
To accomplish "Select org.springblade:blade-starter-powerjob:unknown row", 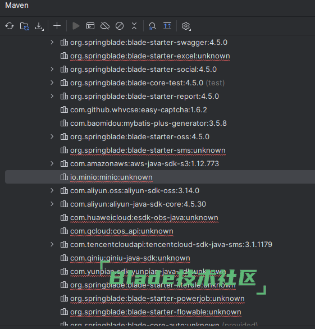I will pos(157,299).
